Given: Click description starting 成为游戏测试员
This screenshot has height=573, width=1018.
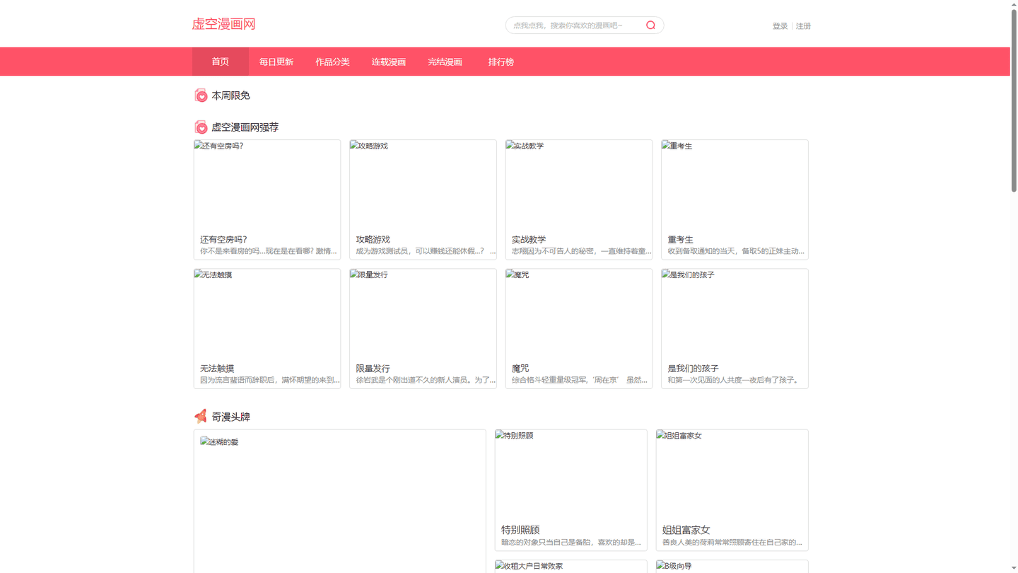Looking at the screenshot, I should coord(426,251).
